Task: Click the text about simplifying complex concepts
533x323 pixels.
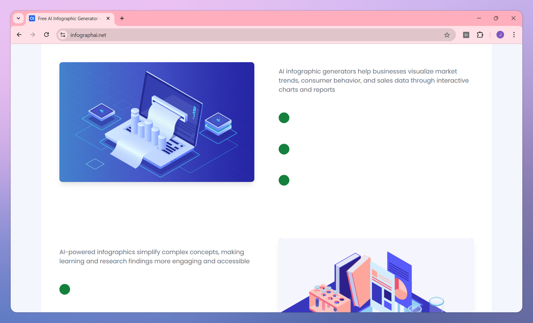Action: 155,256
